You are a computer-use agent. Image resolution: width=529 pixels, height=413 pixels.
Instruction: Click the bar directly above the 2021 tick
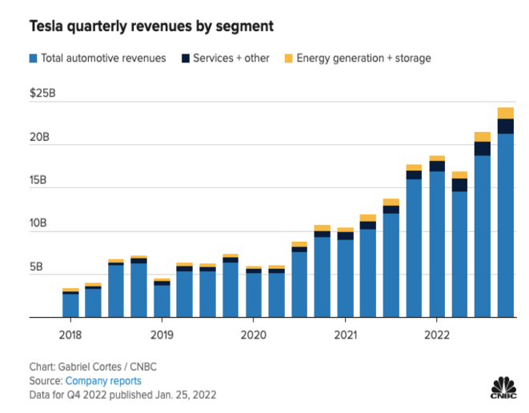click(x=346, y=273)
